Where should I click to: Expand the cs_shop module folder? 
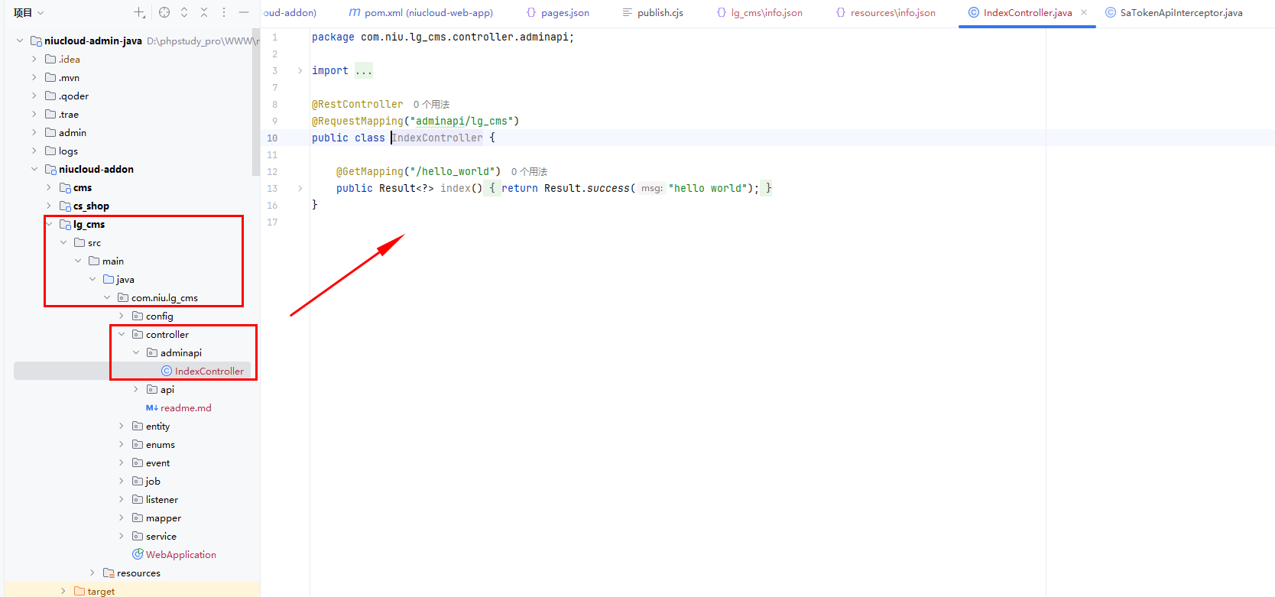[49, 206]
